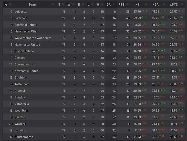Click the sort arrows beside the D column
Screen dimensions: 187x141
[x=83, y=5]
